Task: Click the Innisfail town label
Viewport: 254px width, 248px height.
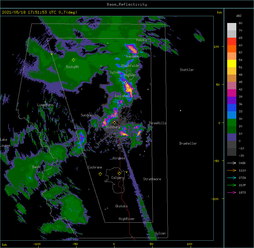Action: coord(122,96)
